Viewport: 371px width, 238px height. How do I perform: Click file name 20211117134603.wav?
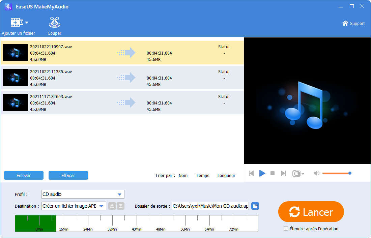(x=51, y=96)
